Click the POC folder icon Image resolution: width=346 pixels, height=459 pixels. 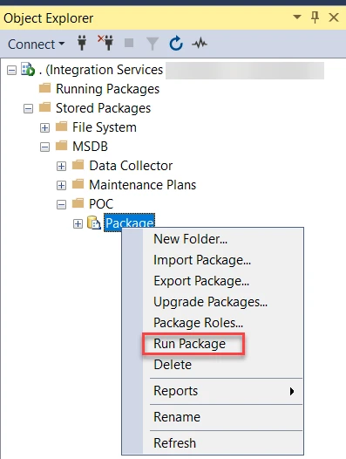(78, 202)
